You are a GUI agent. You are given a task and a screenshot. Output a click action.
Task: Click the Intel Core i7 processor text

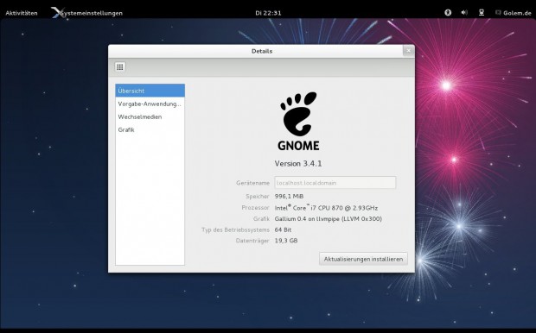point(326,207)
